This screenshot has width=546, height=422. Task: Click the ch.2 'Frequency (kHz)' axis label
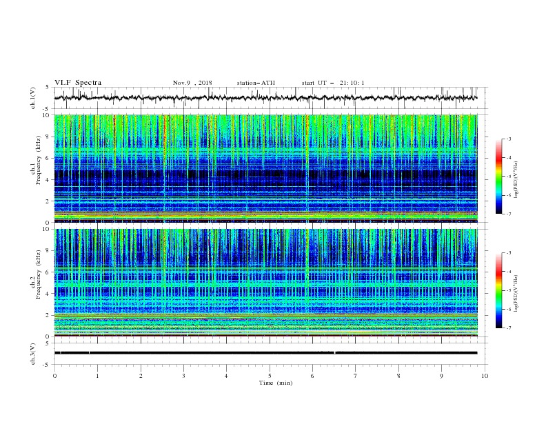[39, 274]
